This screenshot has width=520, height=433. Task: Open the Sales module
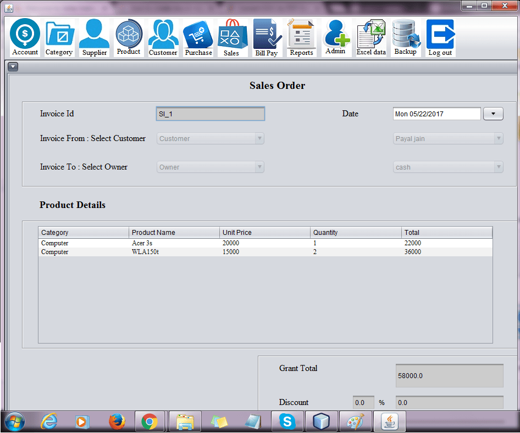pos(232,37)
